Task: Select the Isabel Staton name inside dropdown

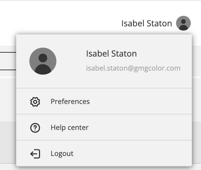Action: click(111, 53)
